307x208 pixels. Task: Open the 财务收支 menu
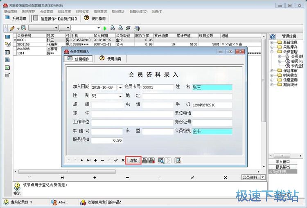82,11
